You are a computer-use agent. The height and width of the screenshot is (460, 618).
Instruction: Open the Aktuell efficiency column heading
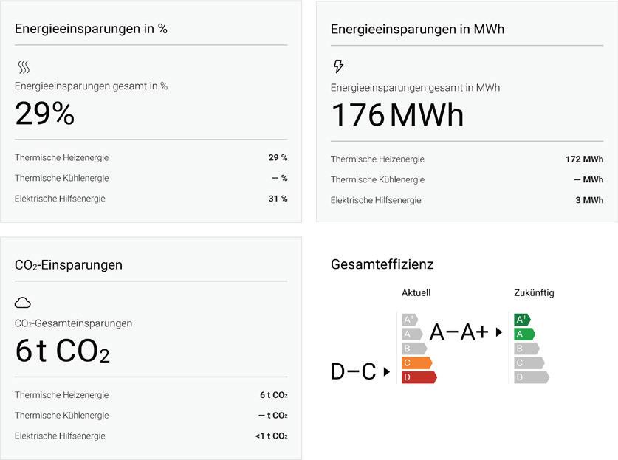click(416, 293)
